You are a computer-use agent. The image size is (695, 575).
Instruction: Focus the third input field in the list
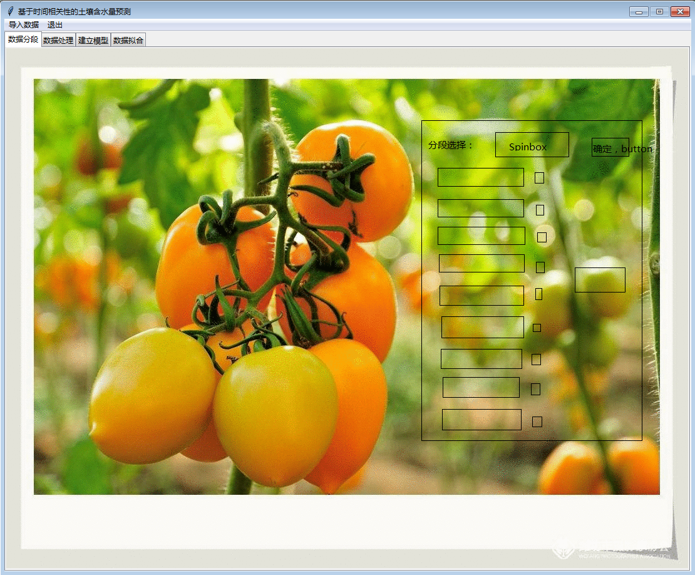(x=481, y=236)
